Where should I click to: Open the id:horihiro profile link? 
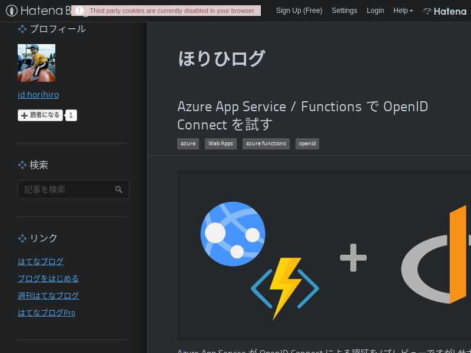pyautogui.click(x=38, y=95)
